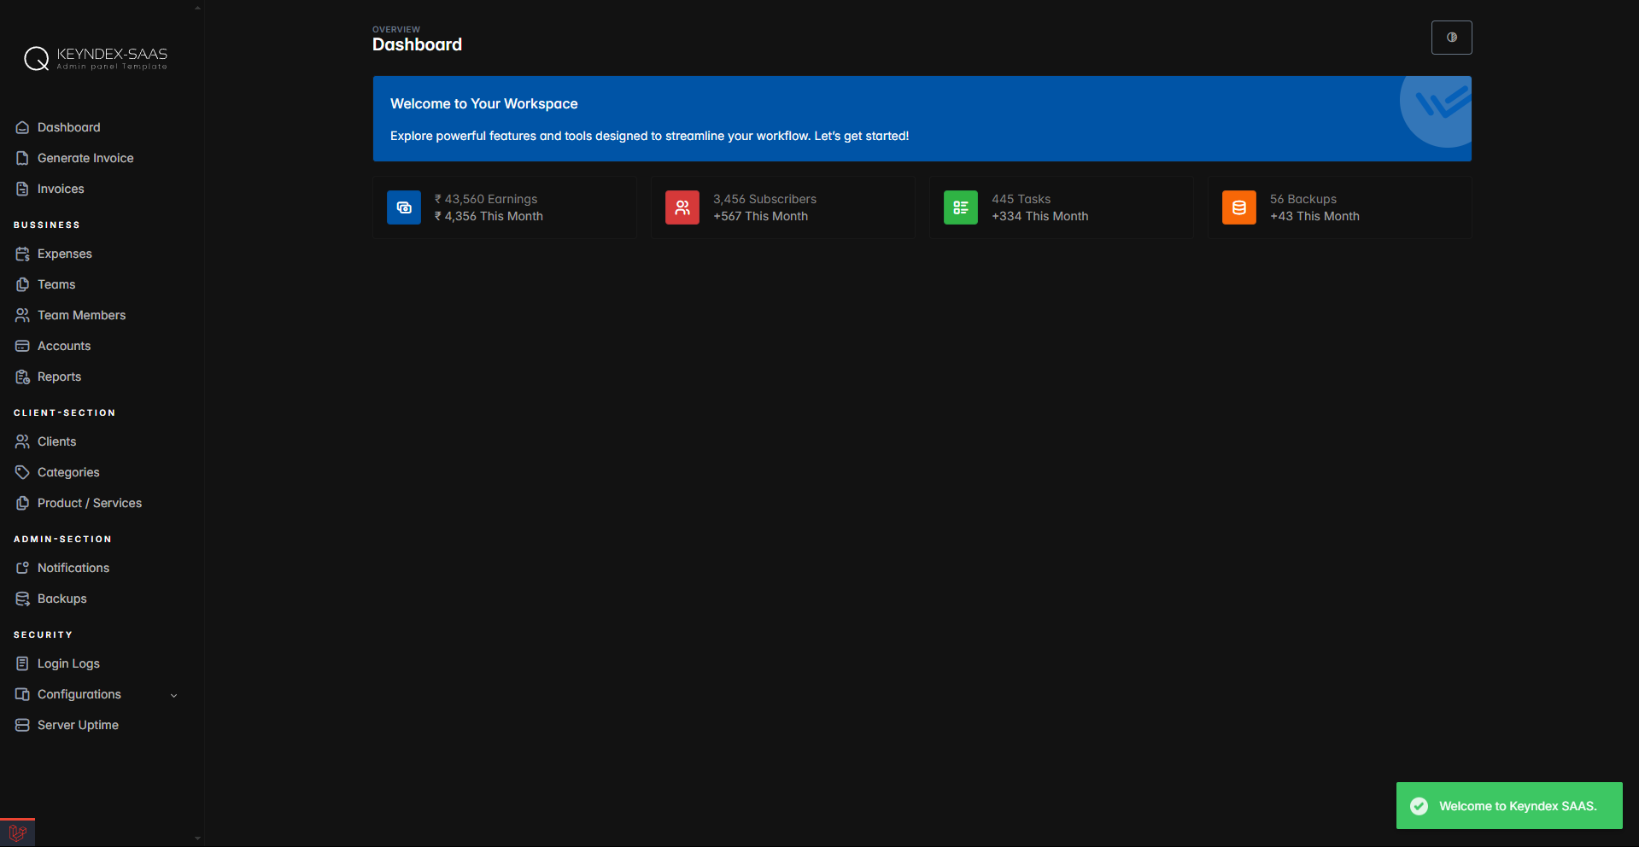Open the Laravel debug bar icon
The width and height of the screenshot is (1639, 847).
[17, 833]
